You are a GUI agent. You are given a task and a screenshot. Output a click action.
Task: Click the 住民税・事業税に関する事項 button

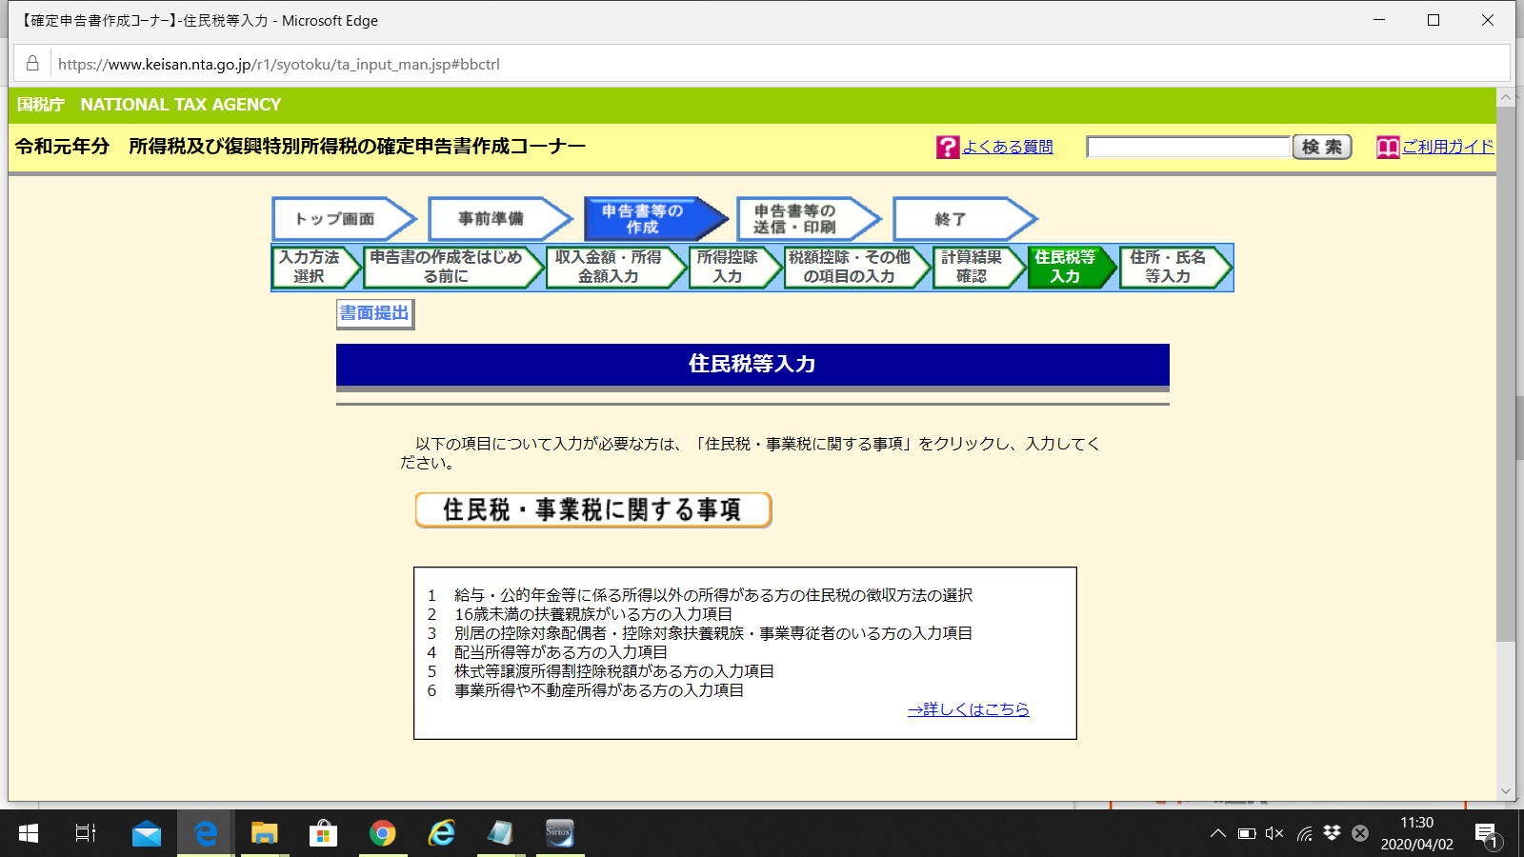(x=592, y=510)
